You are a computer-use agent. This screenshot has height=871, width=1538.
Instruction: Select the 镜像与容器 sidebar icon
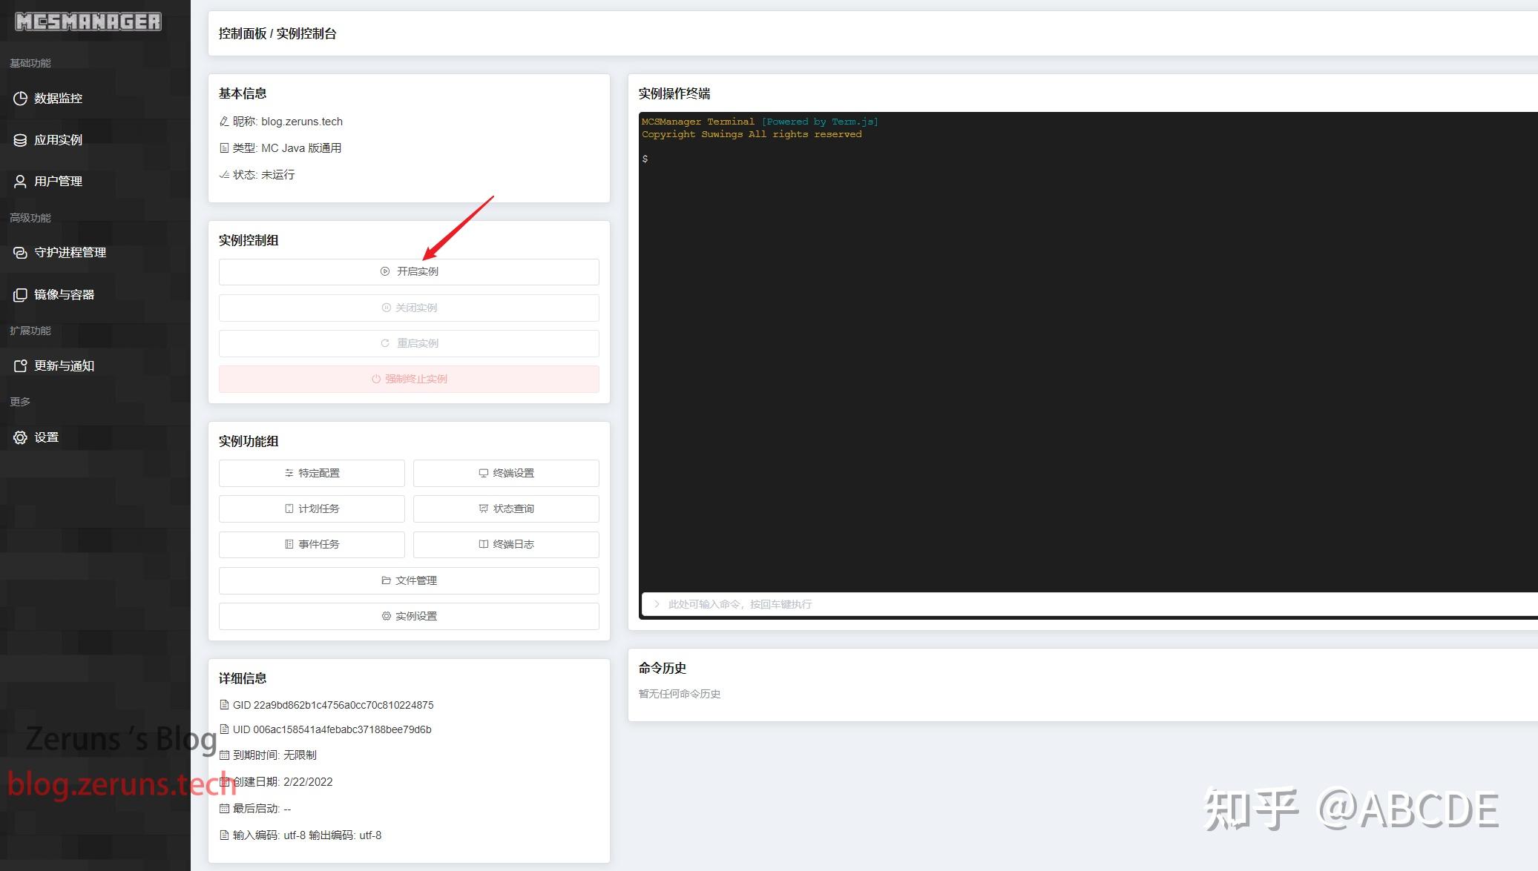(20, 295)
